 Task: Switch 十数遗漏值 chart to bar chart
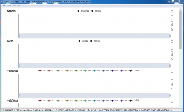tap(172, 85)
